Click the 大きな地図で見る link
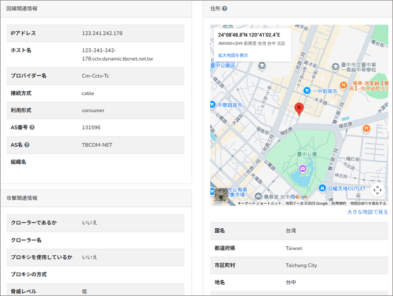This screenshot has height=296, width=393. click(367, 212)
